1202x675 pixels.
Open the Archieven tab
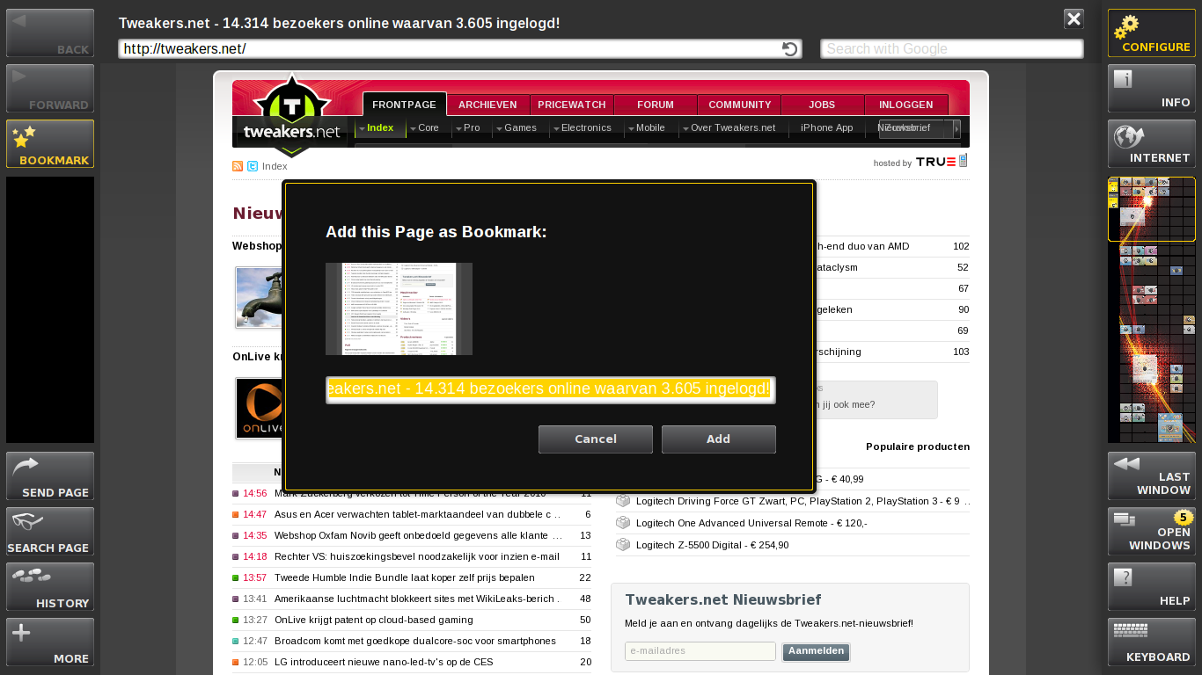coord(487,105)
